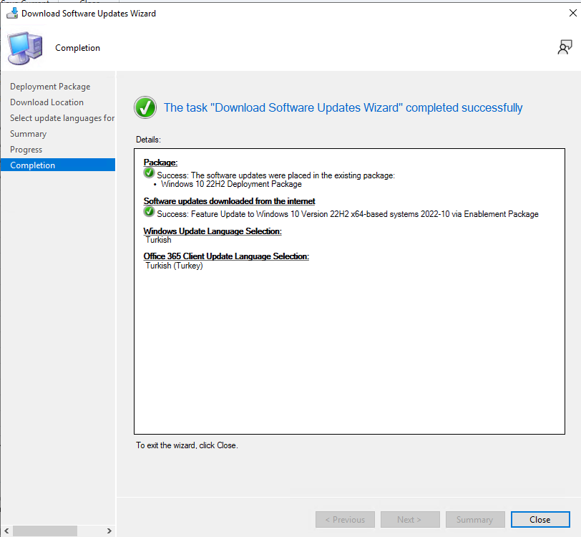Click the Next > button
This screenshot has width=581, height=537.
coord(410,520)
